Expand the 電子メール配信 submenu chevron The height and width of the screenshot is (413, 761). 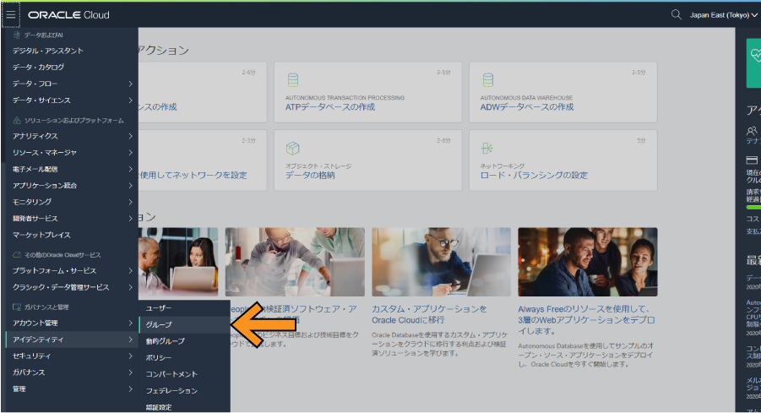pyautogui.click(x=130, y=169)
